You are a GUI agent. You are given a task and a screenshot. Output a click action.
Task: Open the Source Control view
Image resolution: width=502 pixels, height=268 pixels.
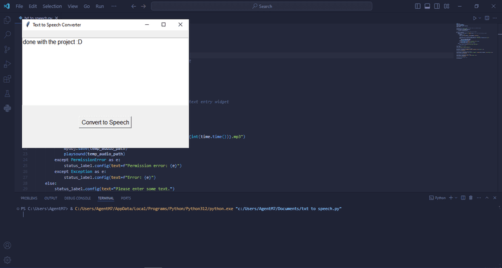[7, 49]
